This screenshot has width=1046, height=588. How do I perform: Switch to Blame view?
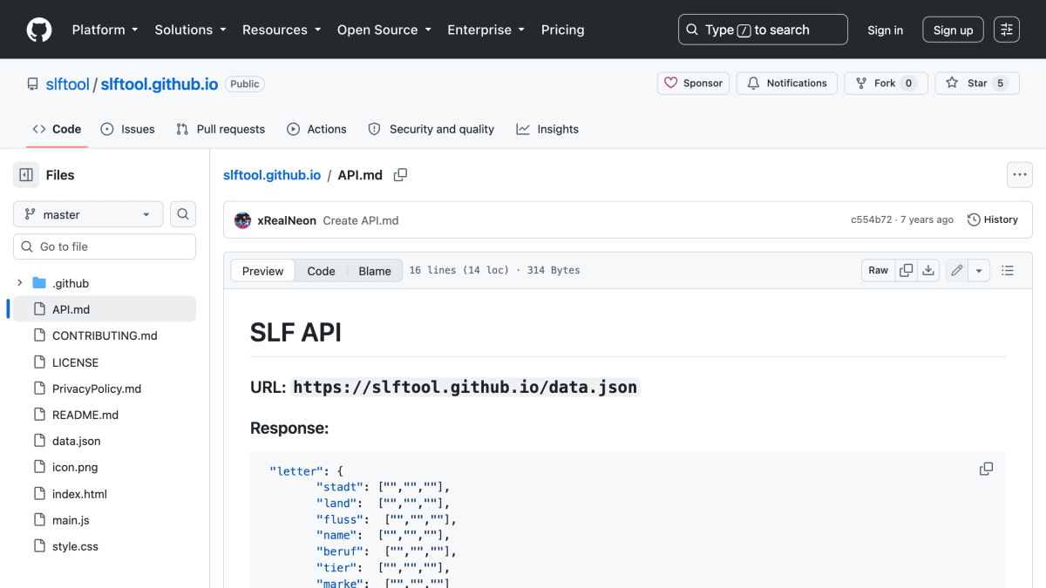coord(375,271)
